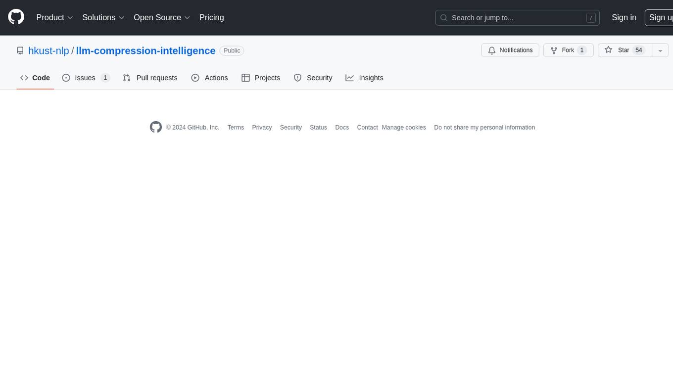The height and width of the screenshot is (378, 673).
Task: Click Do not share my personal information
Action: (484, 127)
